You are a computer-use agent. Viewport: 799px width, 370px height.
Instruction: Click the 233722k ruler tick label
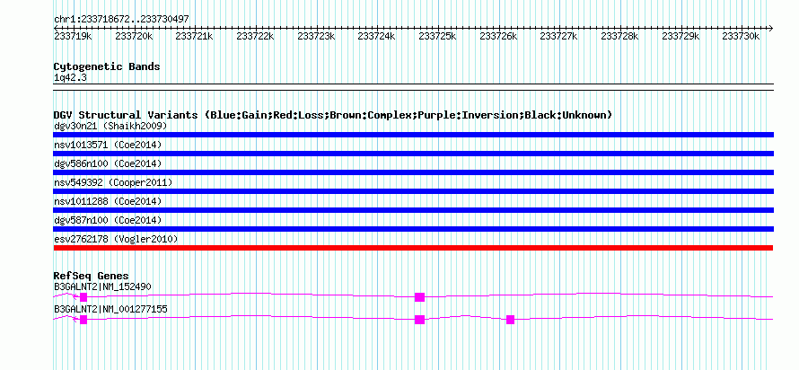[x=255, y=36]
